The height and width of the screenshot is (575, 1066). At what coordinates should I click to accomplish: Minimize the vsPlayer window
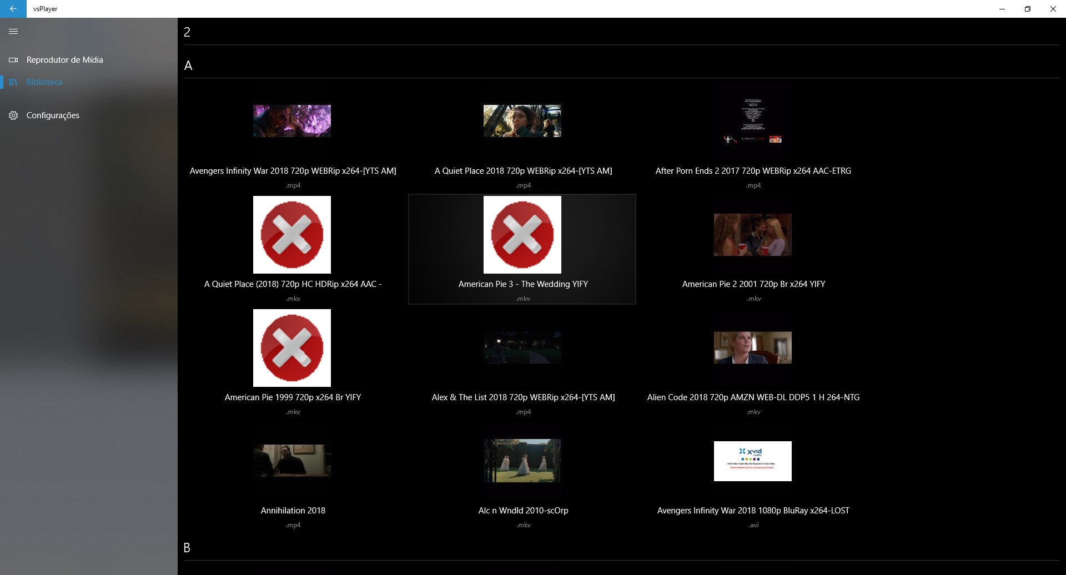(1002, 9)
